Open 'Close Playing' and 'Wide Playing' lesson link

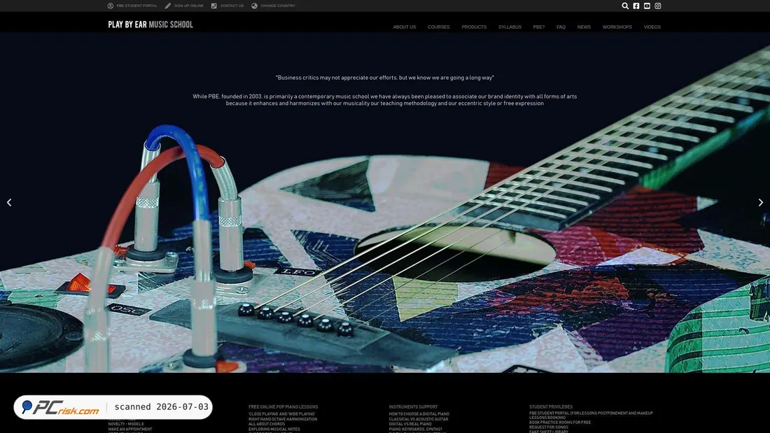(282, 414)
